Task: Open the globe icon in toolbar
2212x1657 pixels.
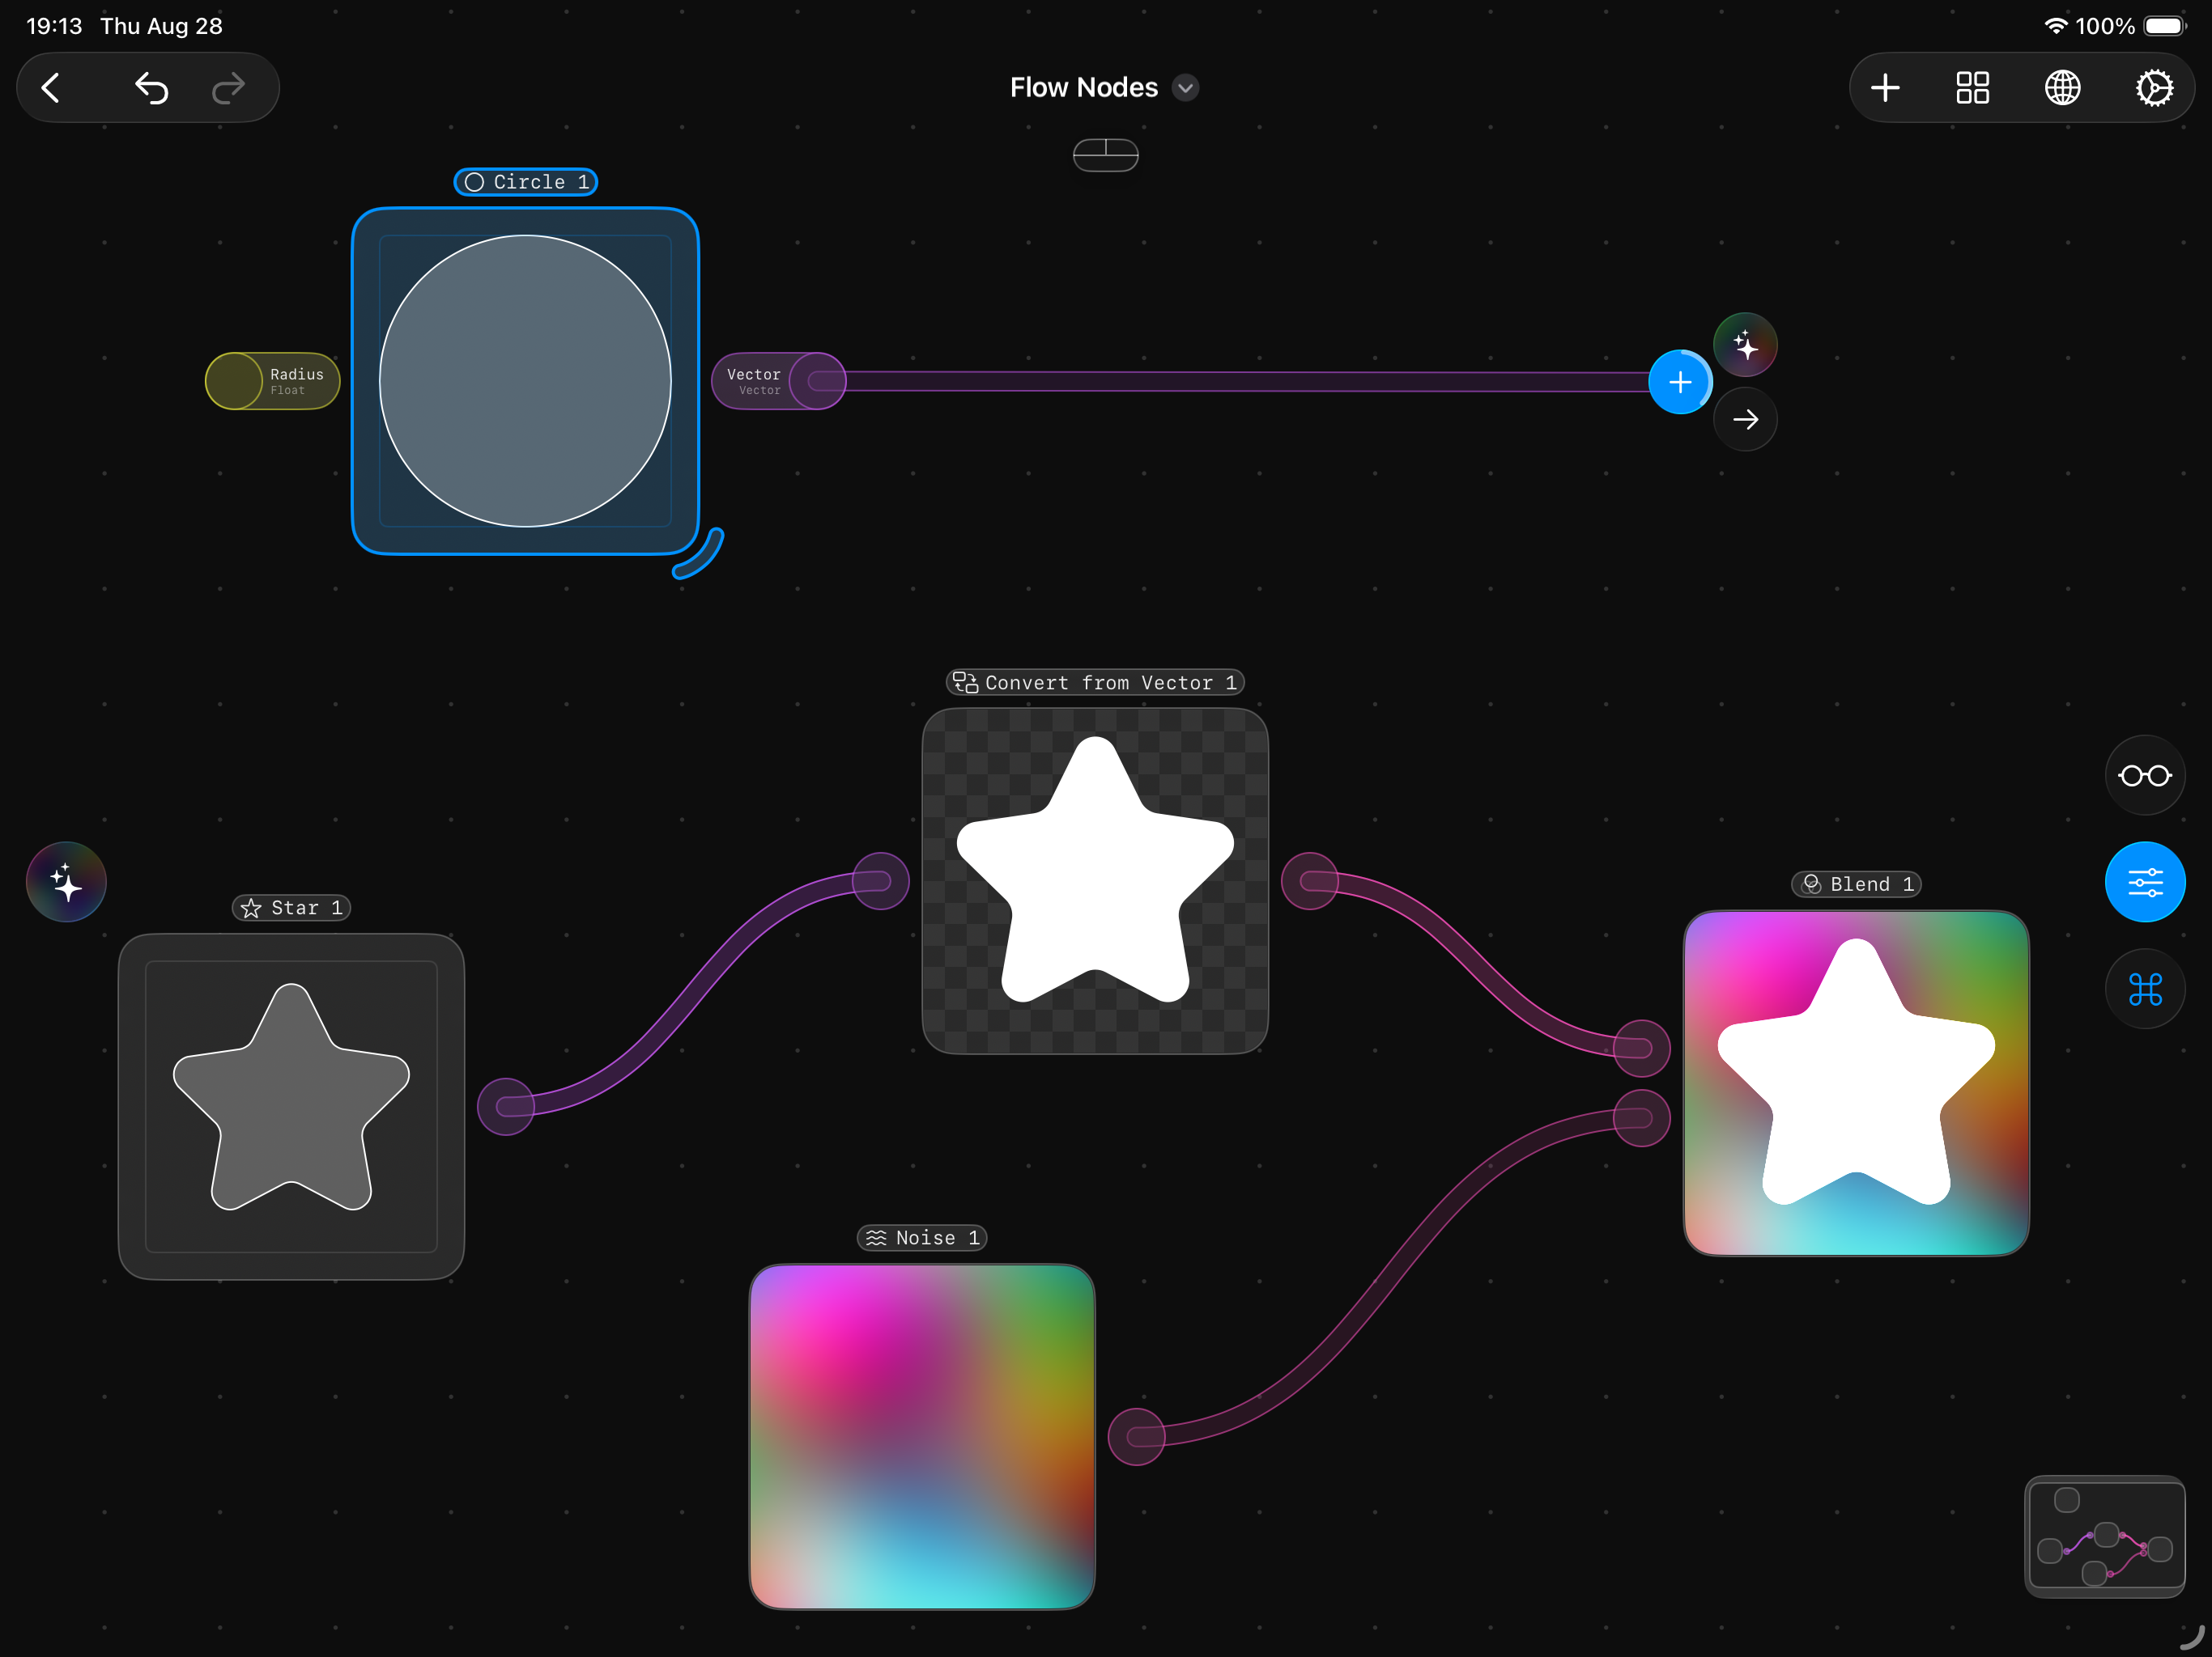Action: 2062,88
